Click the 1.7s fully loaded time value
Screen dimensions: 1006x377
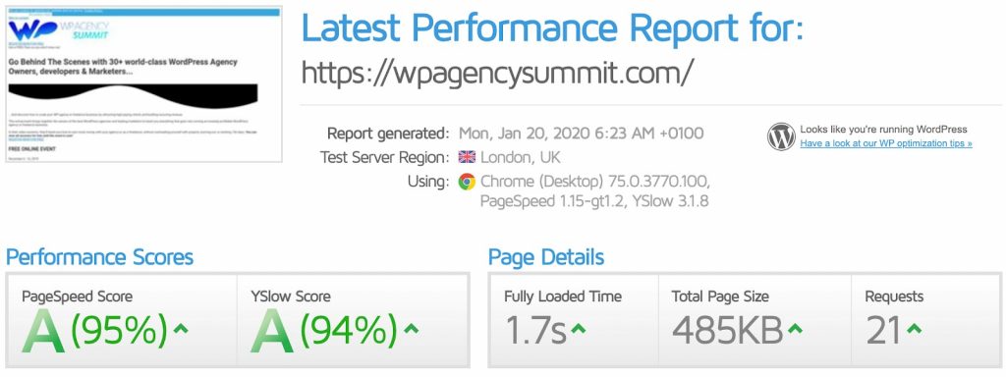click(535, 332)
